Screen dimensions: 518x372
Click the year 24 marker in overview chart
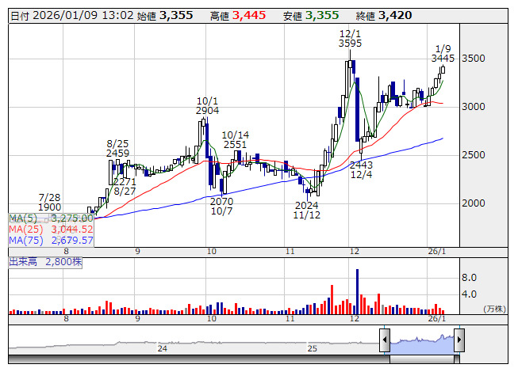point(163,348)
